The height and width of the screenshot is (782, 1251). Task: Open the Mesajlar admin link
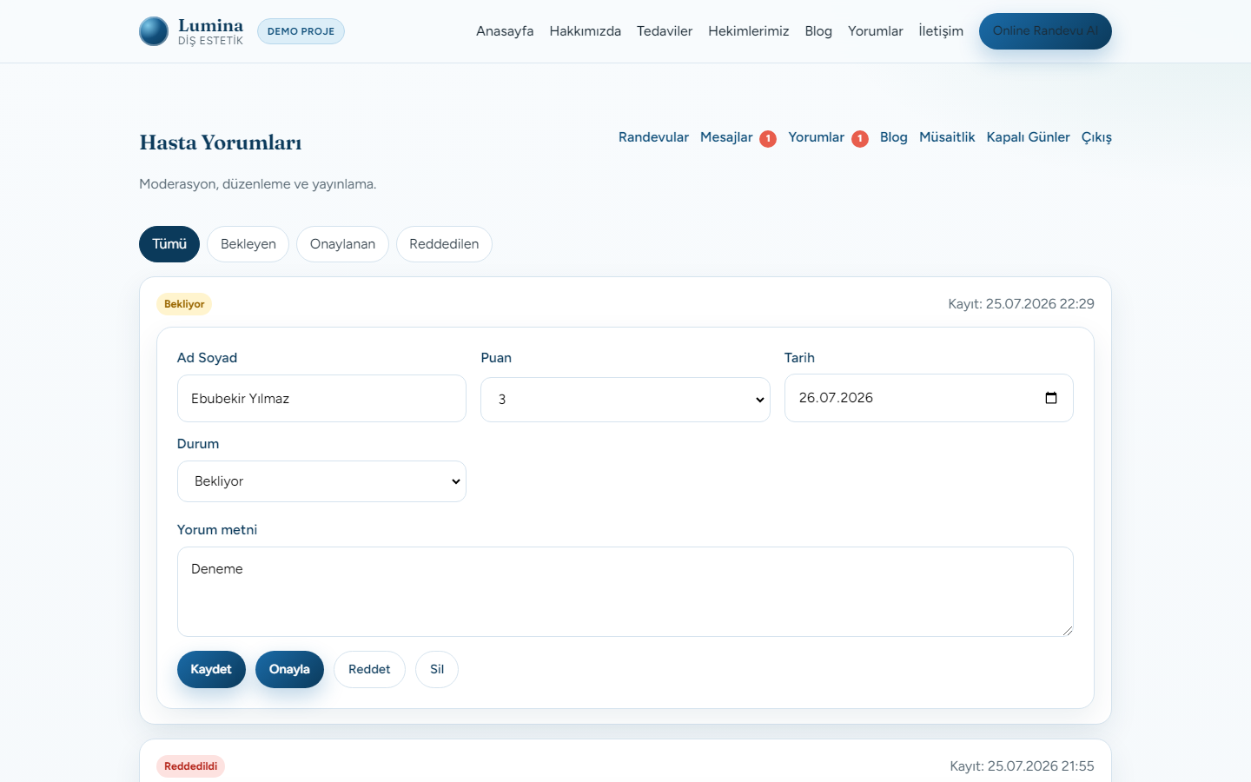(726, 137)
